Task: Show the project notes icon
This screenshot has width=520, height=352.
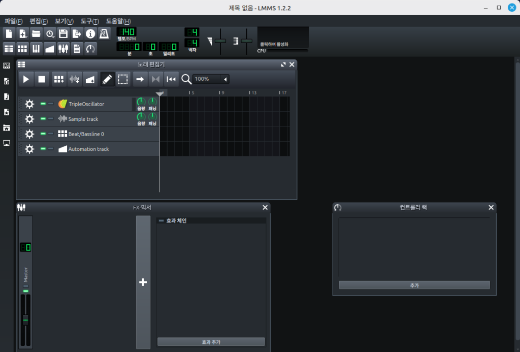Action: tap(77, 49)
